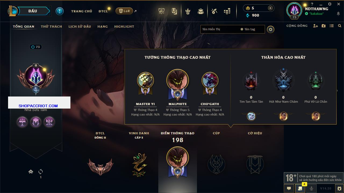The width and height of the screenshot is (344, 193).
Task: Toggle the chat window button
Action: coord(289,188)
